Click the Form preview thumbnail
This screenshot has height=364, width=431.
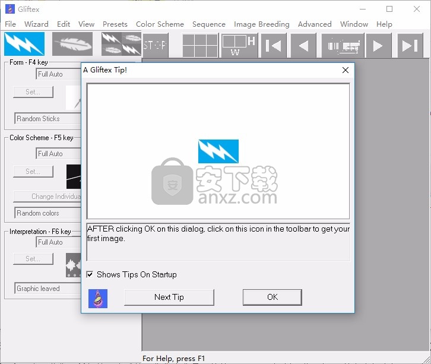coord(74,97)
